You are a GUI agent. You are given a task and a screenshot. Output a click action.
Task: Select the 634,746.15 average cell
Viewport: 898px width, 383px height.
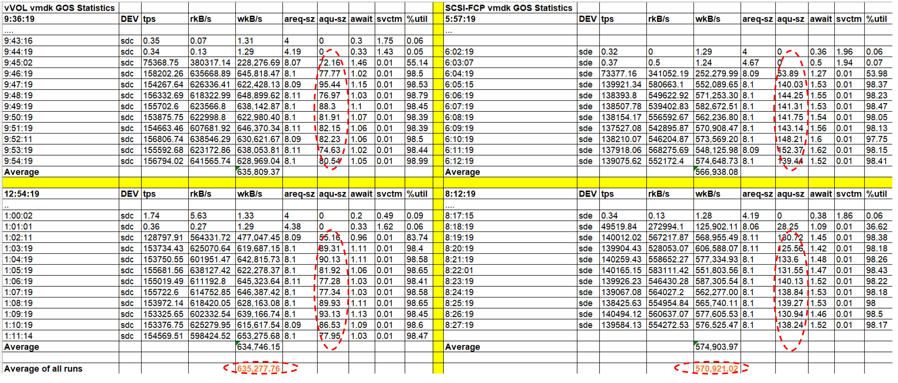(x=258, y=347)
